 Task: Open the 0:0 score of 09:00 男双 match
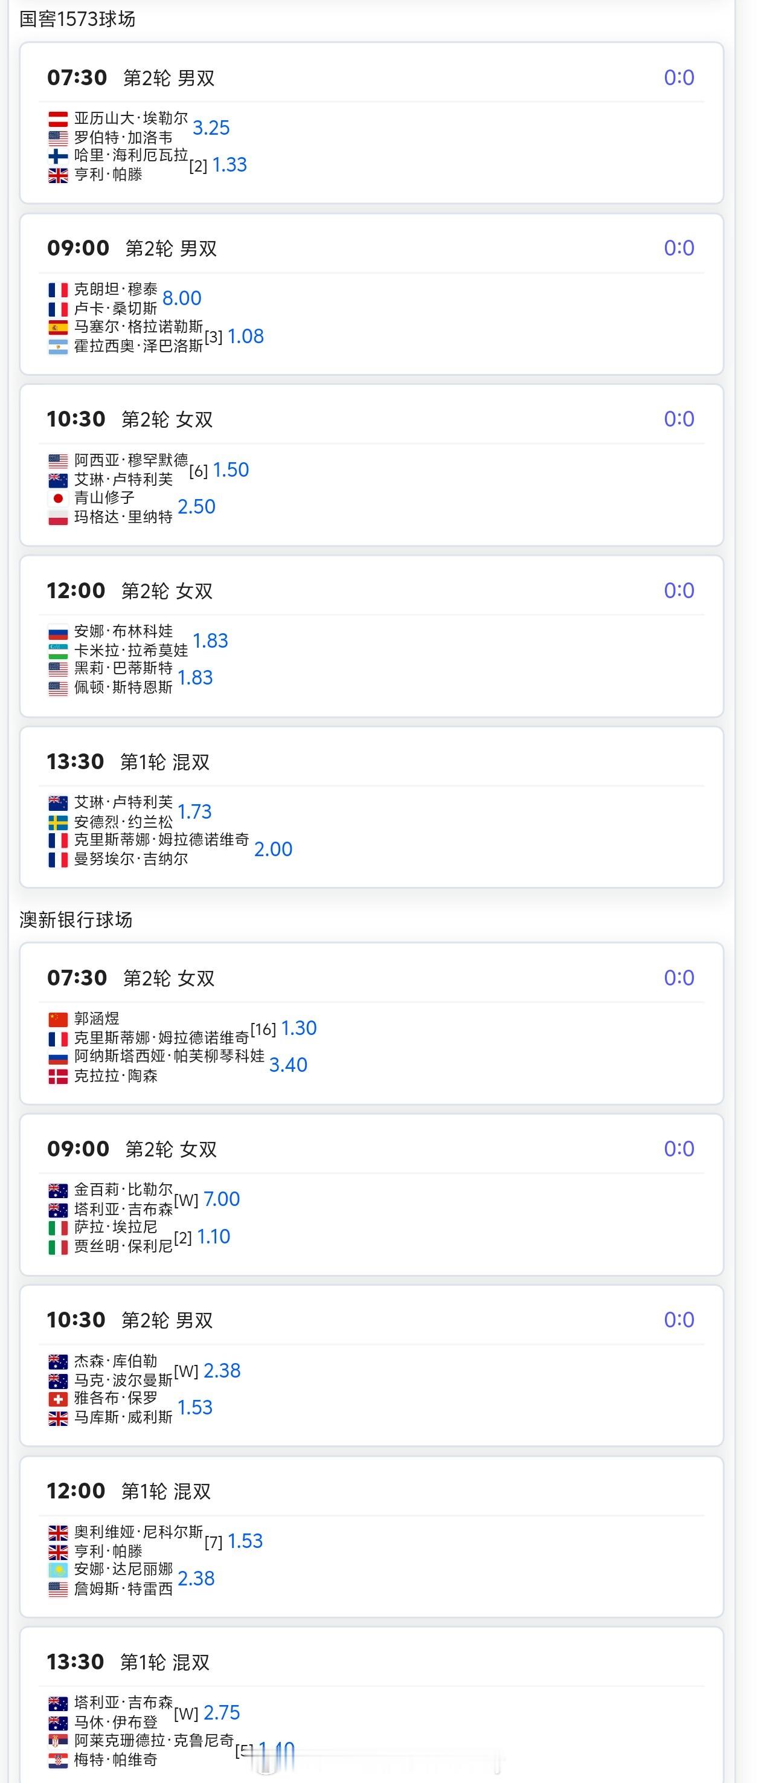[x=679, y=248]
